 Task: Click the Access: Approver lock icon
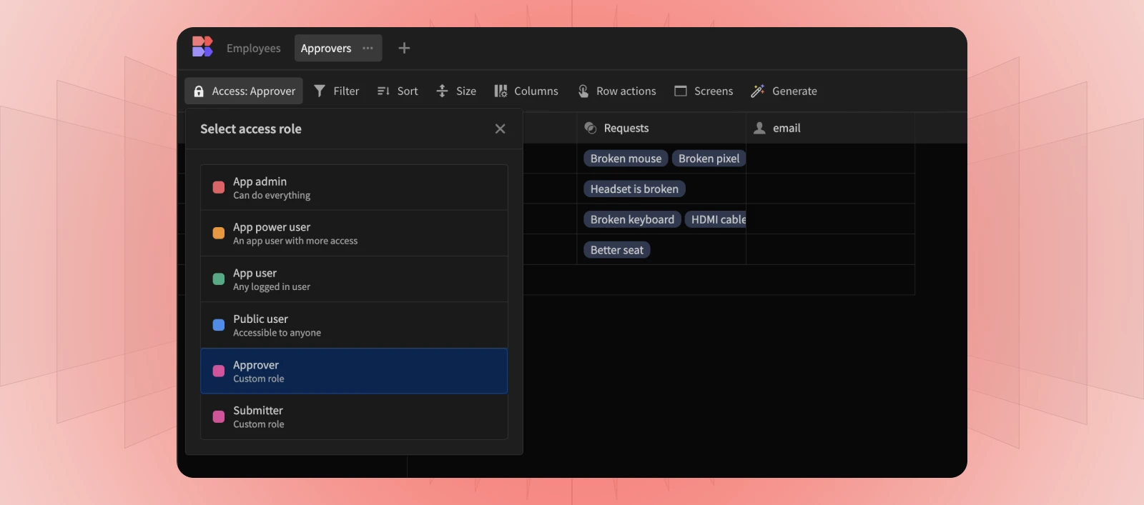(x=199, y=91)
